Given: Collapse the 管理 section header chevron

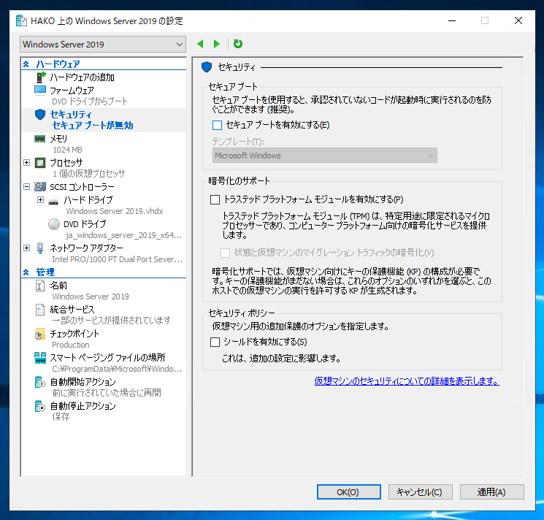Looking at the screenshot, I should [x=26, y=272].
